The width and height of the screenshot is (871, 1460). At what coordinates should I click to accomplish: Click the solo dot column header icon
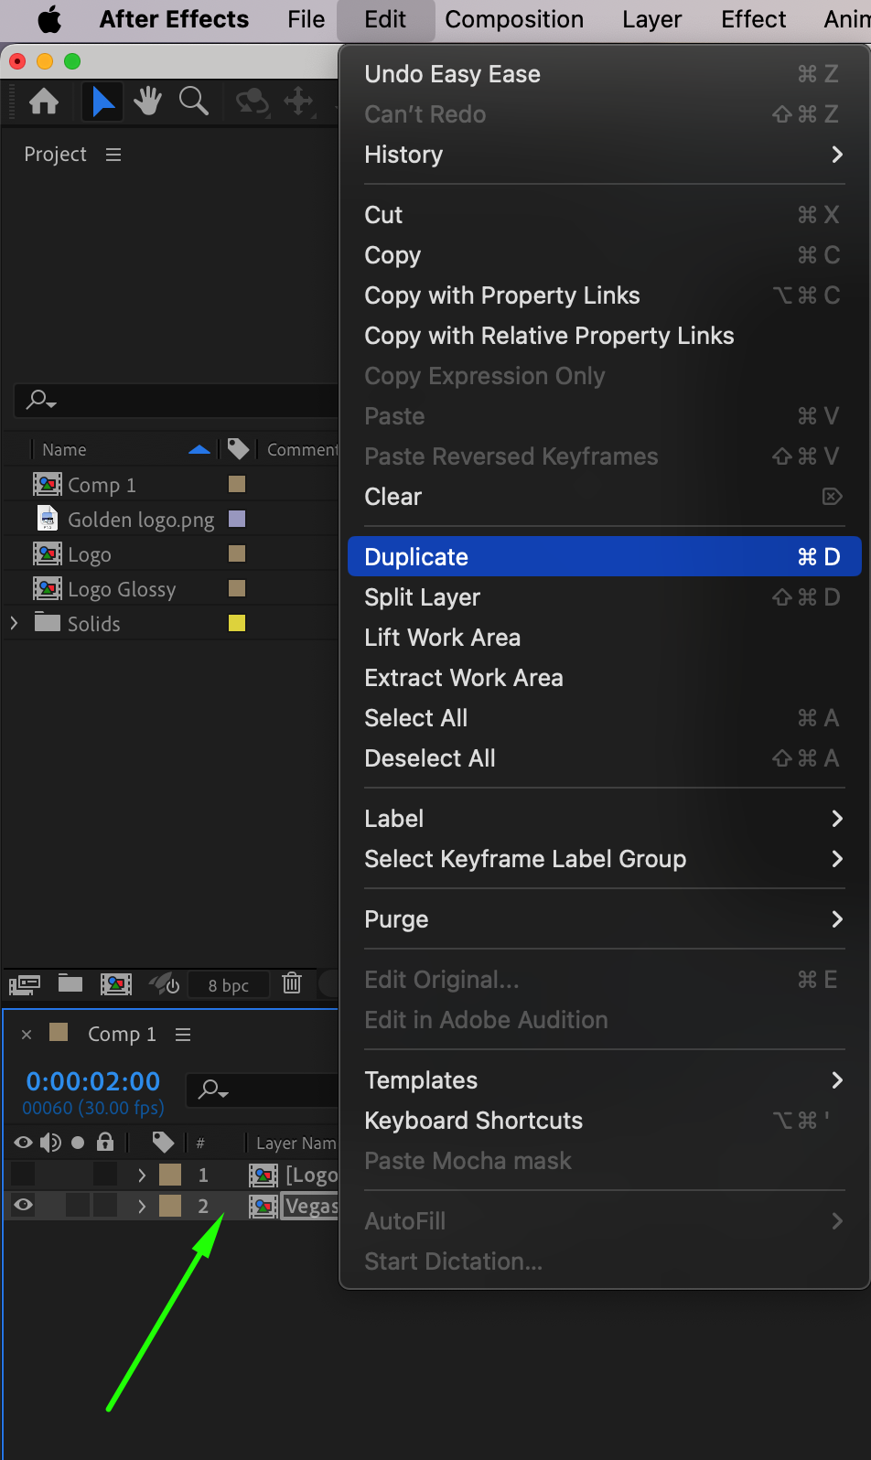tap(78, 1143)
